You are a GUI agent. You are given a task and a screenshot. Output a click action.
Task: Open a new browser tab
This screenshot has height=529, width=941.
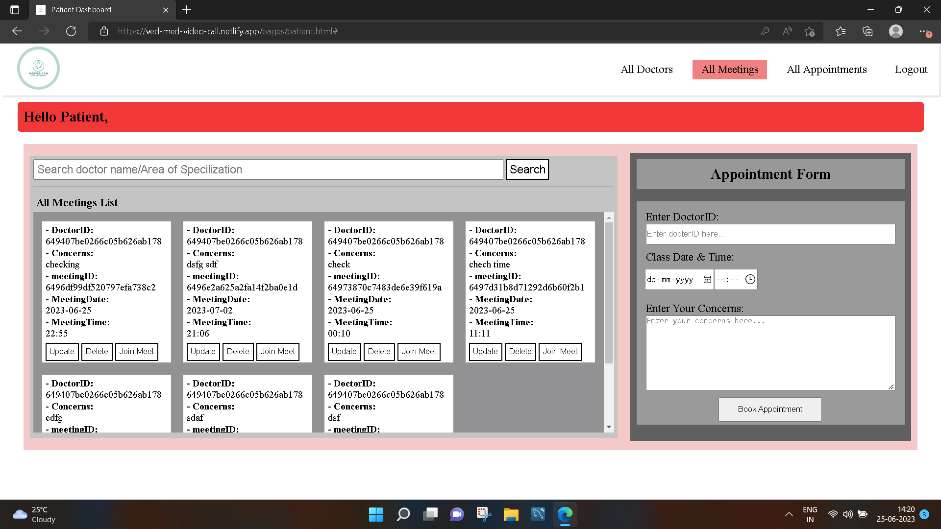pos(187,10)
